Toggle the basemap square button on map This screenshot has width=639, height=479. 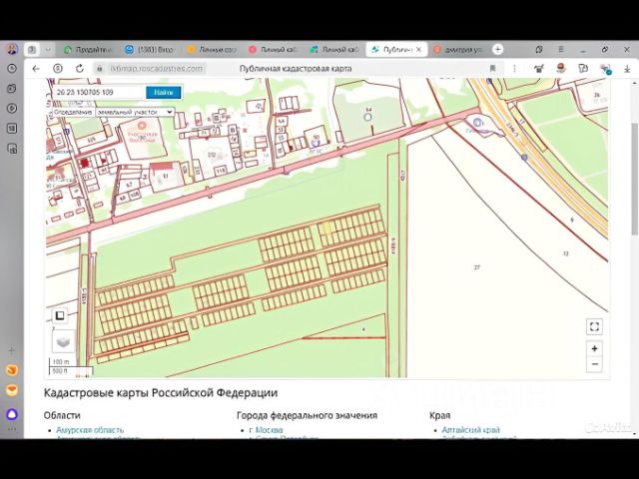[x=60, y=315]
